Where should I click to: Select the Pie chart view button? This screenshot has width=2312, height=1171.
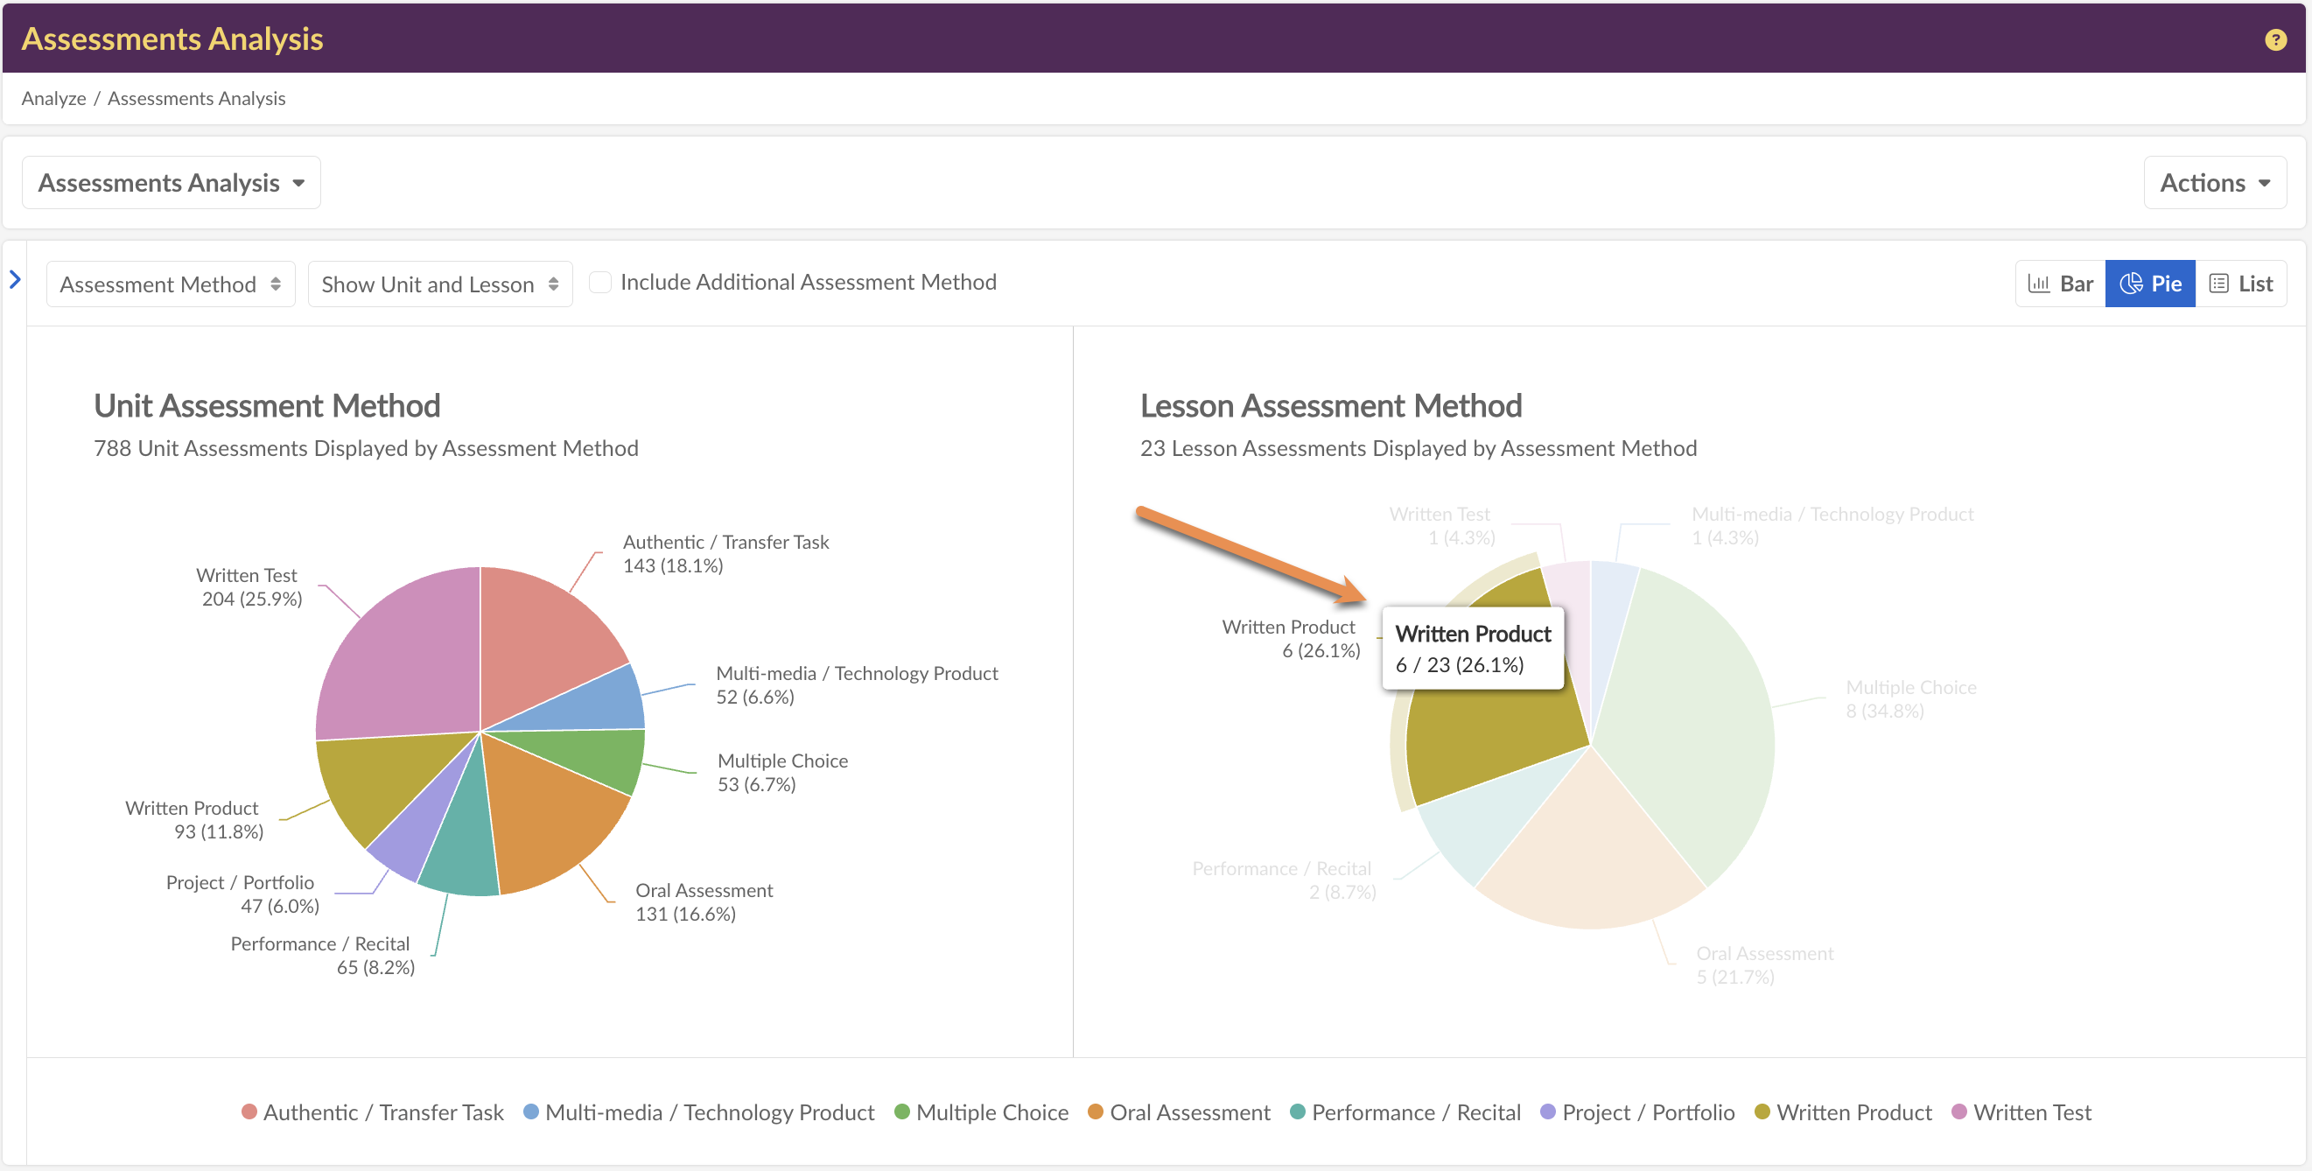click(2149, 284)
